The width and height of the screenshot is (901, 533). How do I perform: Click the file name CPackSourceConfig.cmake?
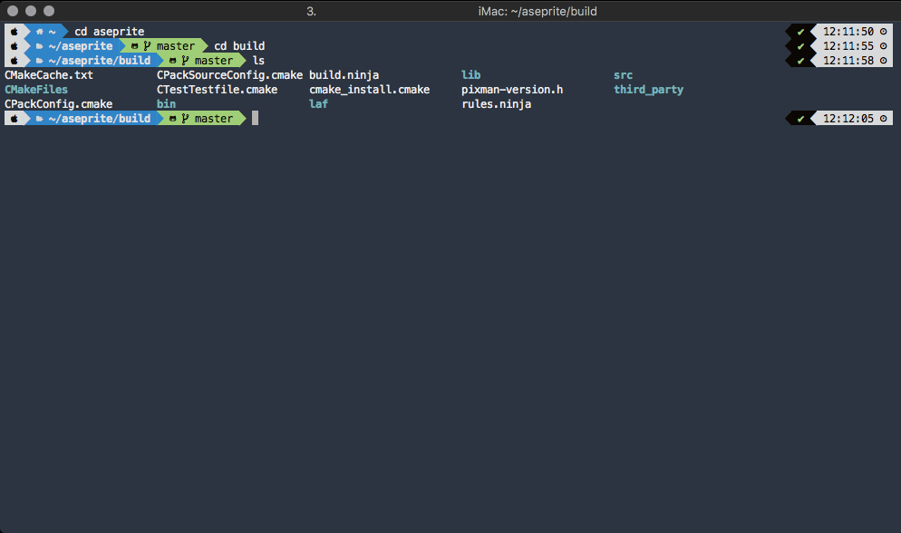[x=230, y=74]
